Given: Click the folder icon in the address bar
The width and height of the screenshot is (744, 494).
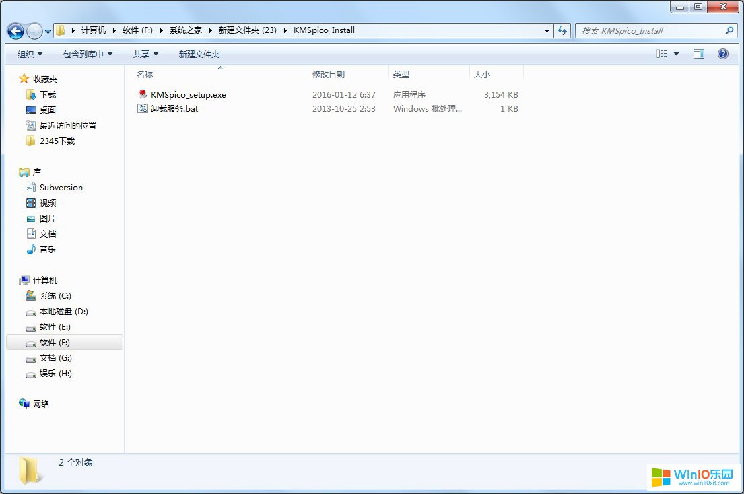Looking at the screenshot, I should [x=60, y=30].
